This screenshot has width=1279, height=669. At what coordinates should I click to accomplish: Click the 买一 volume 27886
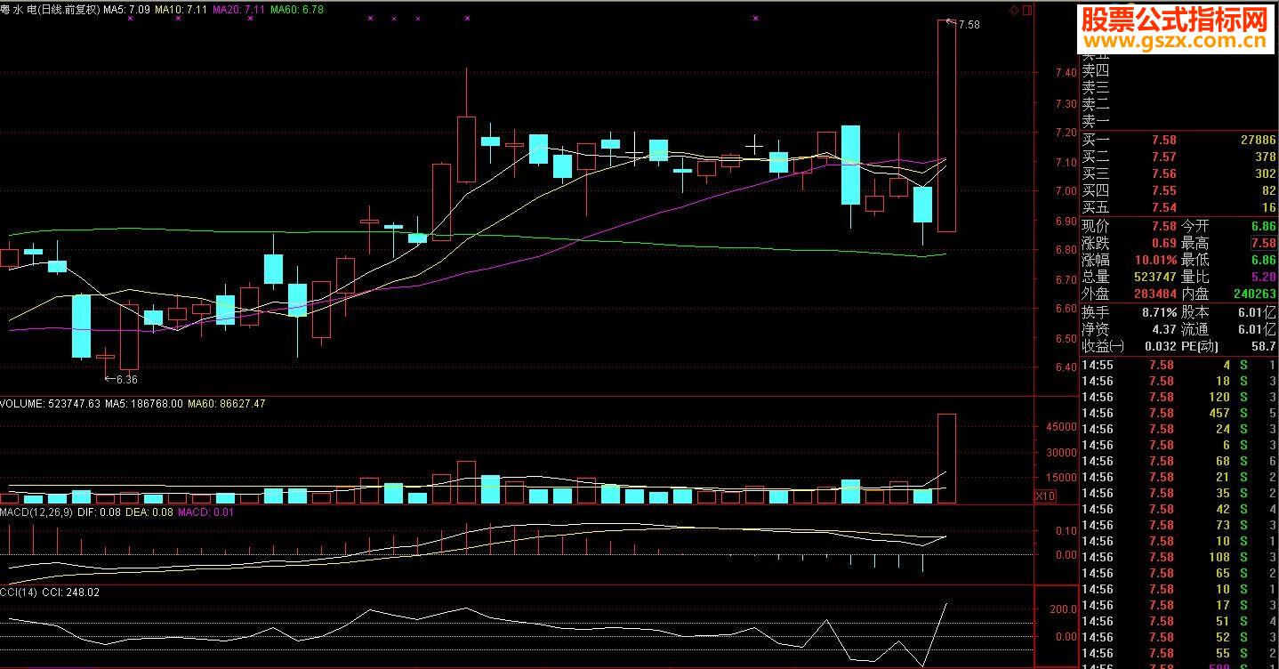[x=1257, y=141]
